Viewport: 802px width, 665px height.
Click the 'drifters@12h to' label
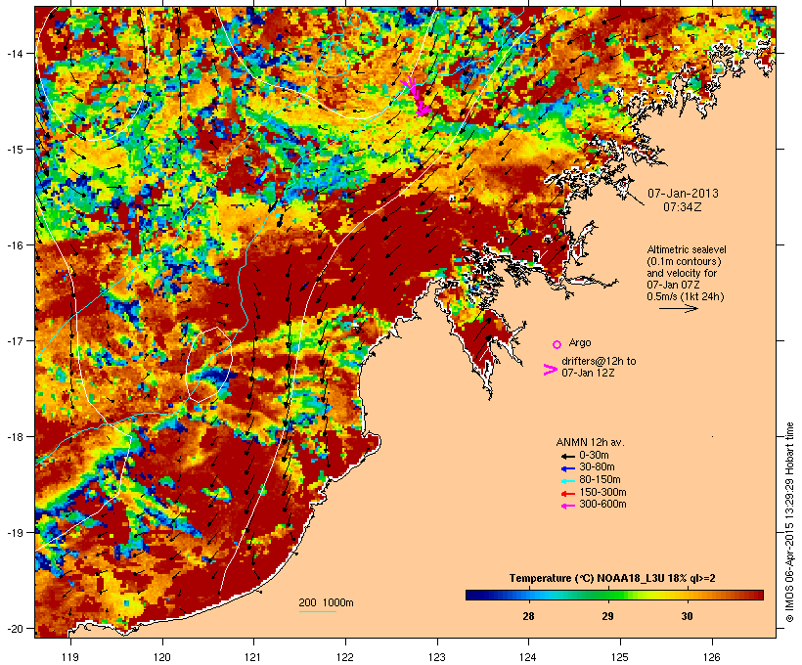(x=599, y=361)
